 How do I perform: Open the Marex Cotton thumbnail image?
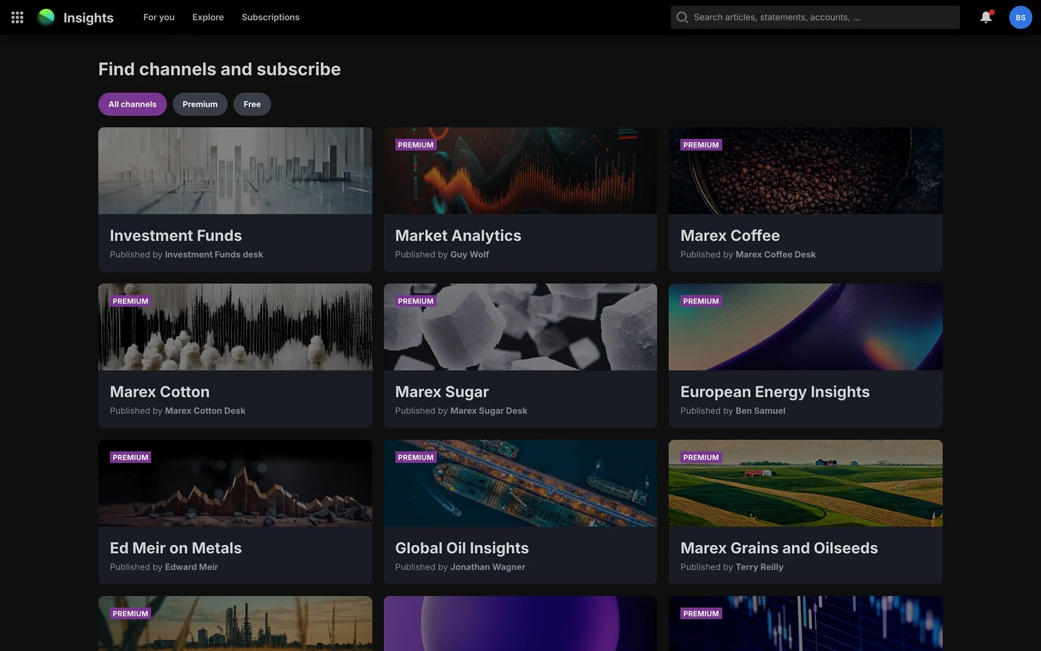click(235, 327)
